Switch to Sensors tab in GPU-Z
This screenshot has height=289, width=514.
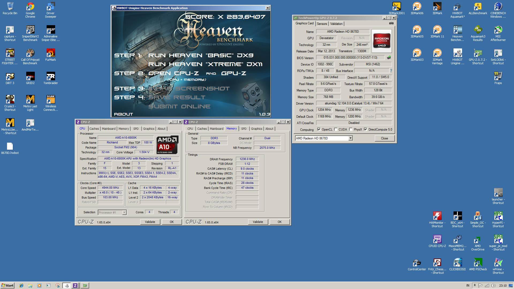pos(322,24)
